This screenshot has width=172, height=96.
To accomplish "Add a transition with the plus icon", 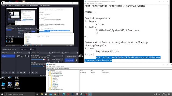I will [55, 62].
